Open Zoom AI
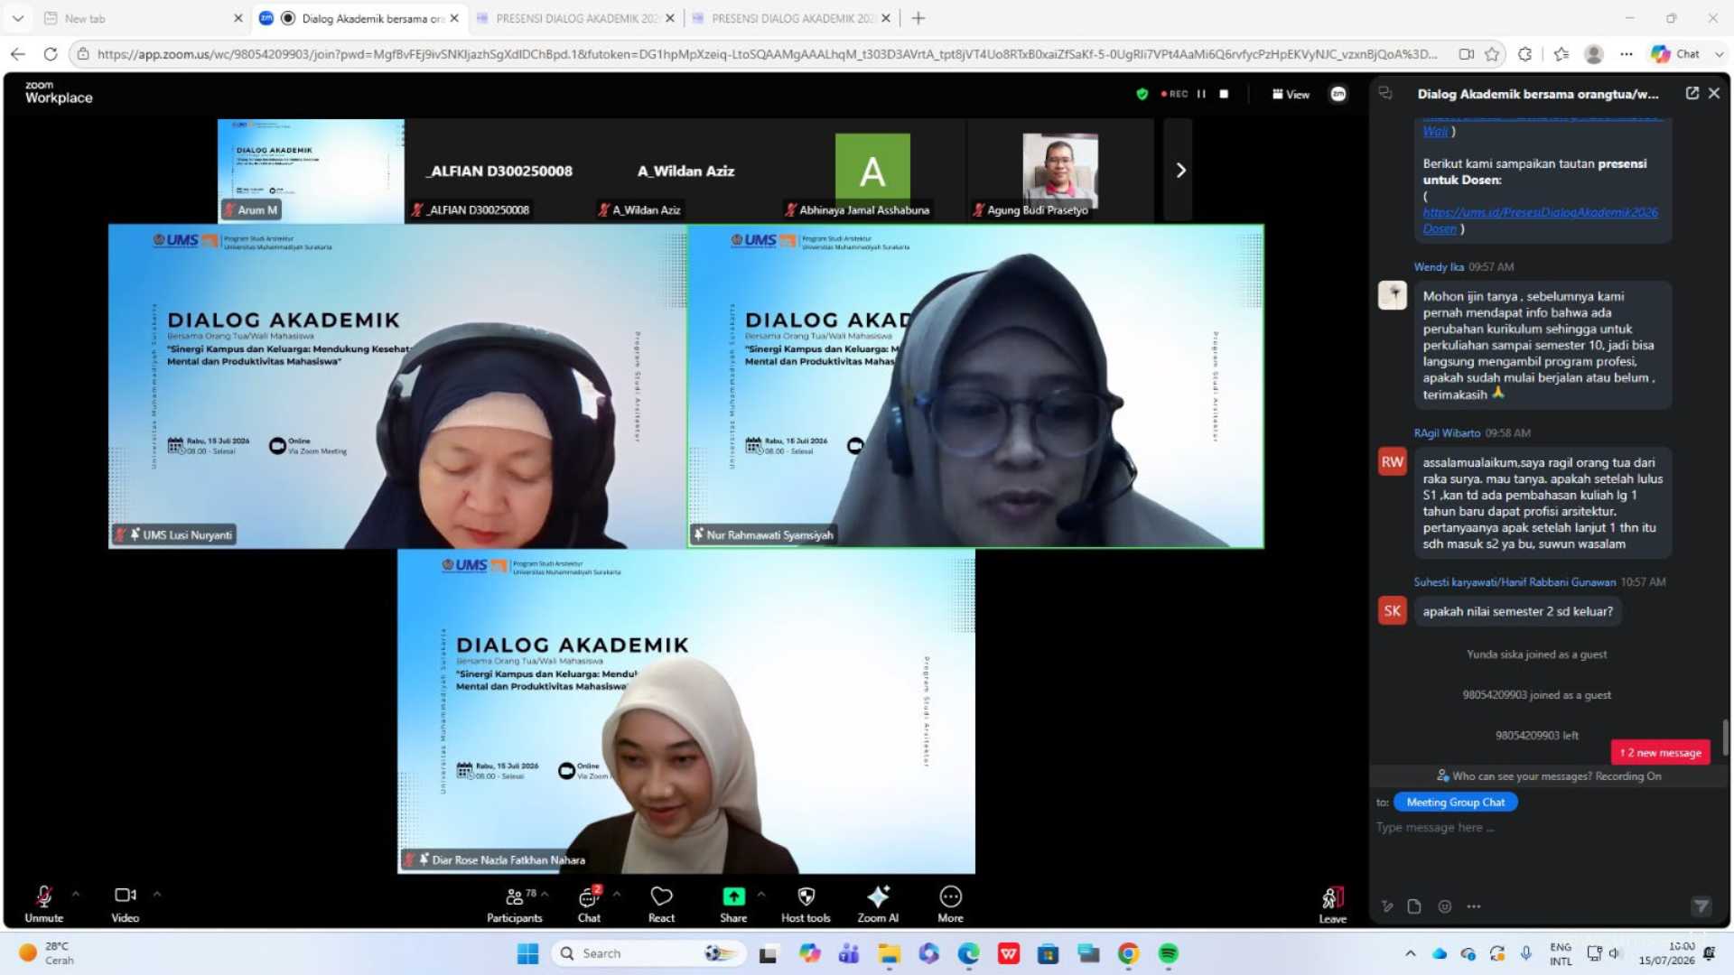This screenshot has width=1734, height=975. point(878,903)
